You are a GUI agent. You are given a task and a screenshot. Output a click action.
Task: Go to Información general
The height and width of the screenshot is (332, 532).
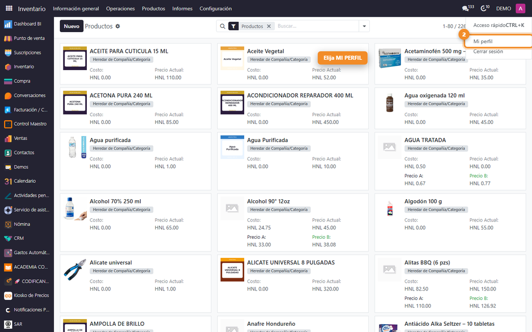(x=76, y=8)
